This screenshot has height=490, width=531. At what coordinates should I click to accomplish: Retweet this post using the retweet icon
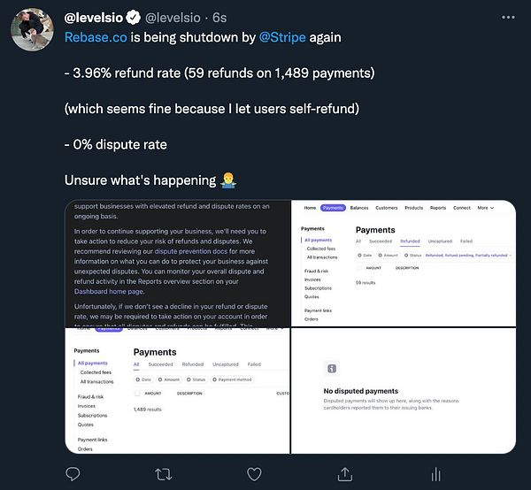click(x=164, y=474)
